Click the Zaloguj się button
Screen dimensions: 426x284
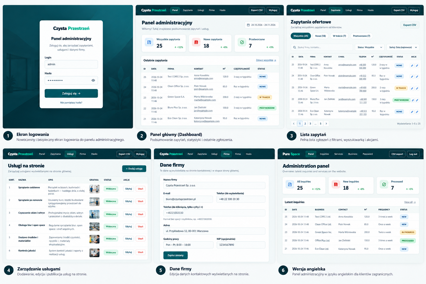point(71,93)
